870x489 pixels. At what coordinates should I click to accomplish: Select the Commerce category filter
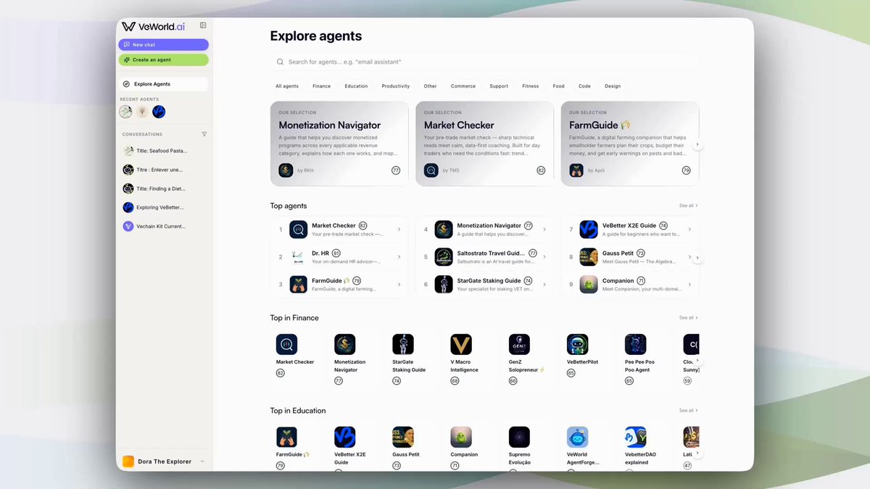click(463, 86)
